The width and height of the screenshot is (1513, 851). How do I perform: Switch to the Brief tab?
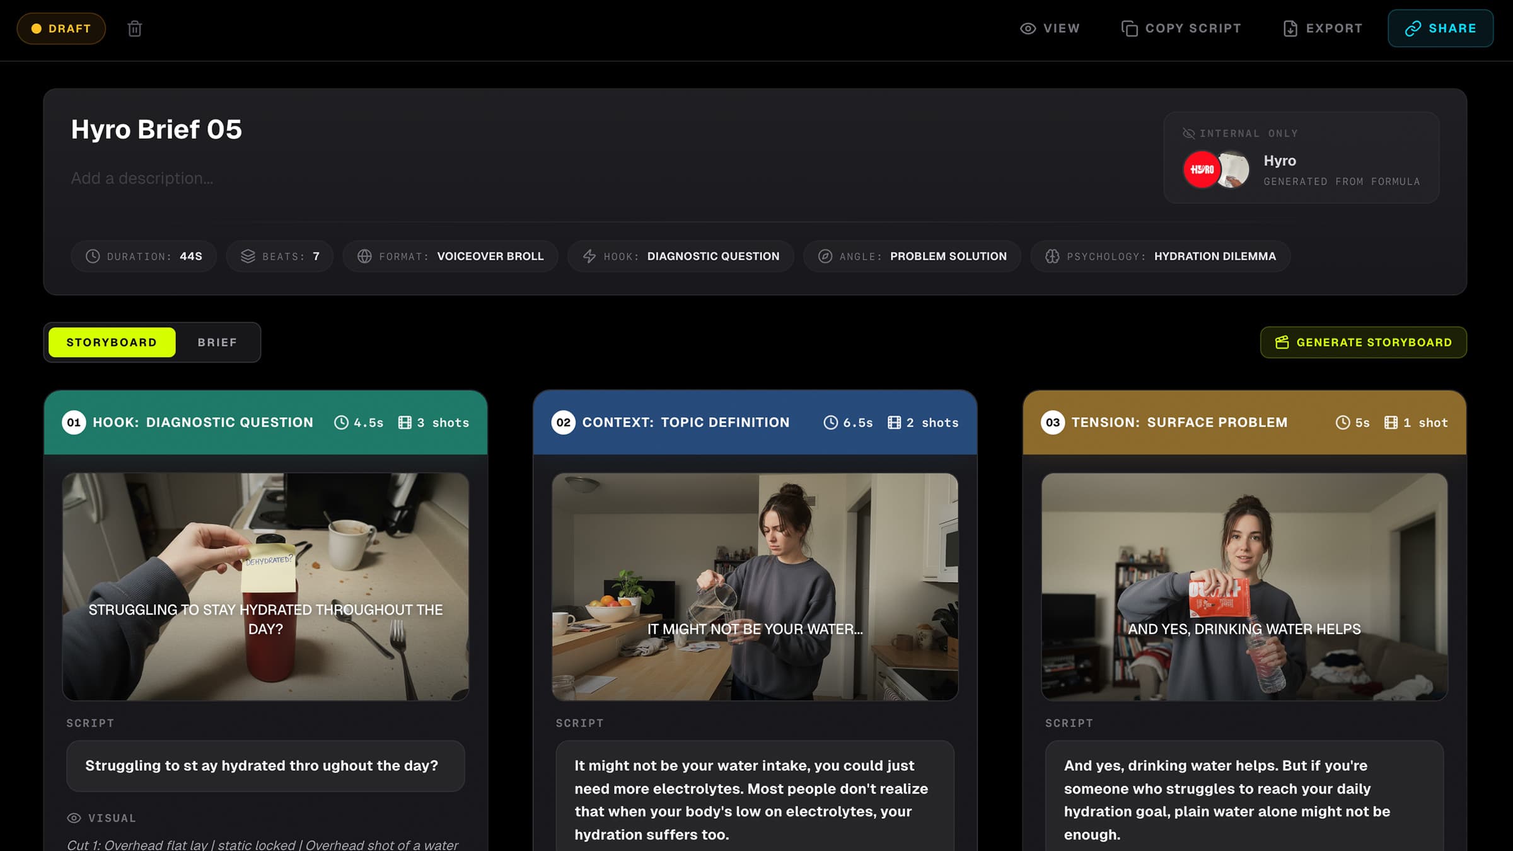point(217,342)
